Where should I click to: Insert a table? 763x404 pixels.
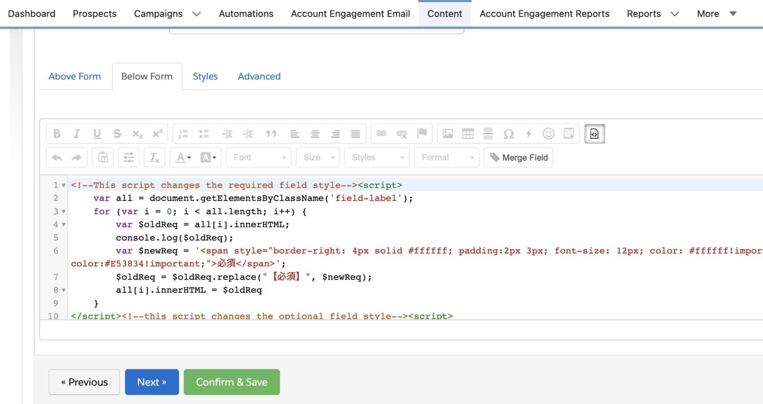point(467,133)
